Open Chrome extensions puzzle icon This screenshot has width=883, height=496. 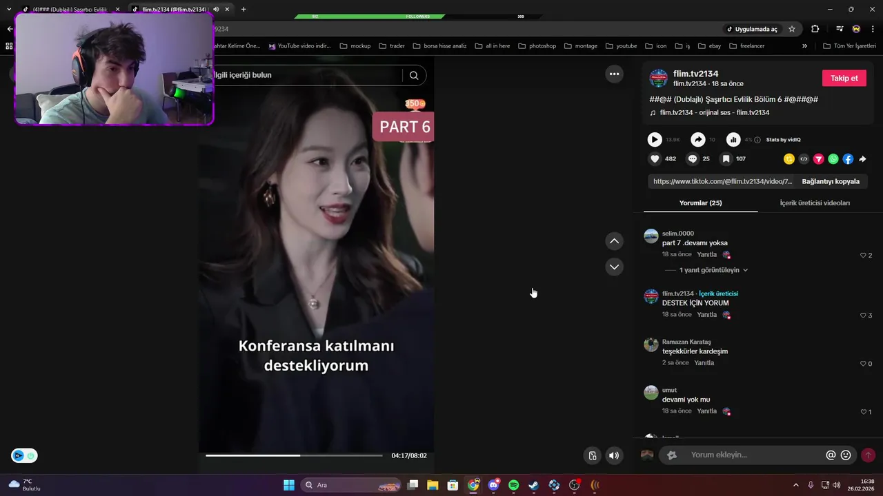click(x=815, y=29)
